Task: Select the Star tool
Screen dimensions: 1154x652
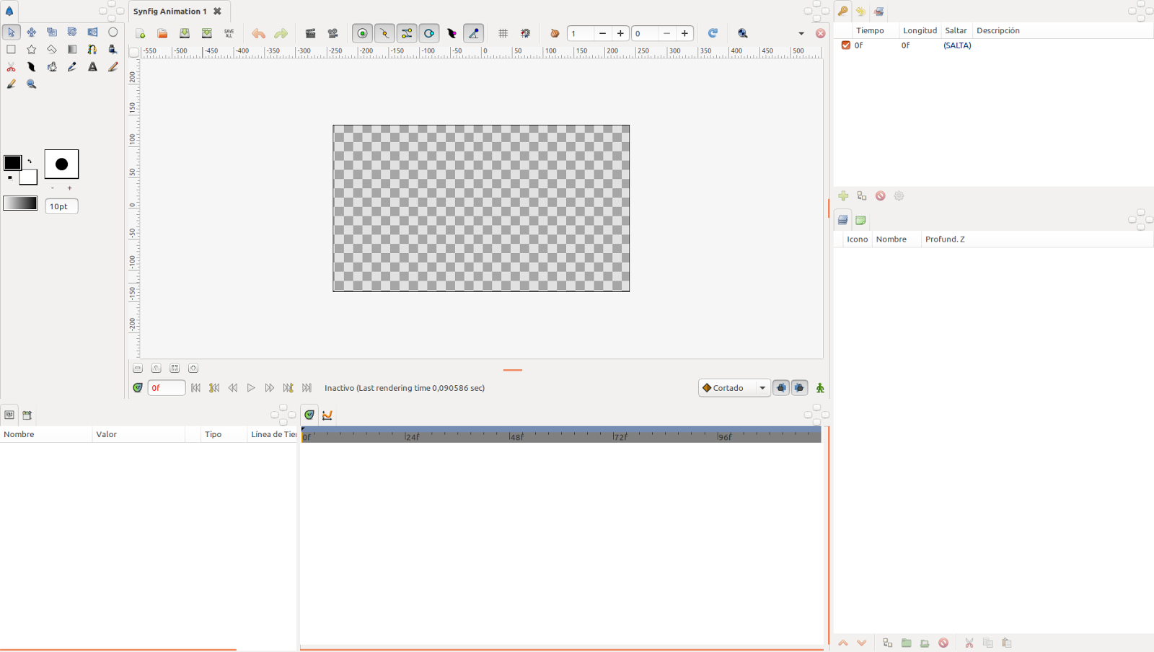Action: click(x=31, y=49)
